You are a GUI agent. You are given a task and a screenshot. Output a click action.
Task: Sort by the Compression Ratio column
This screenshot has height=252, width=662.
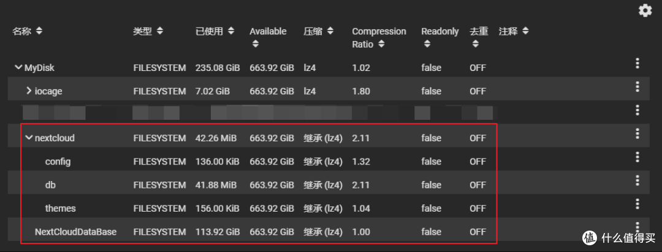coord(380,44)
